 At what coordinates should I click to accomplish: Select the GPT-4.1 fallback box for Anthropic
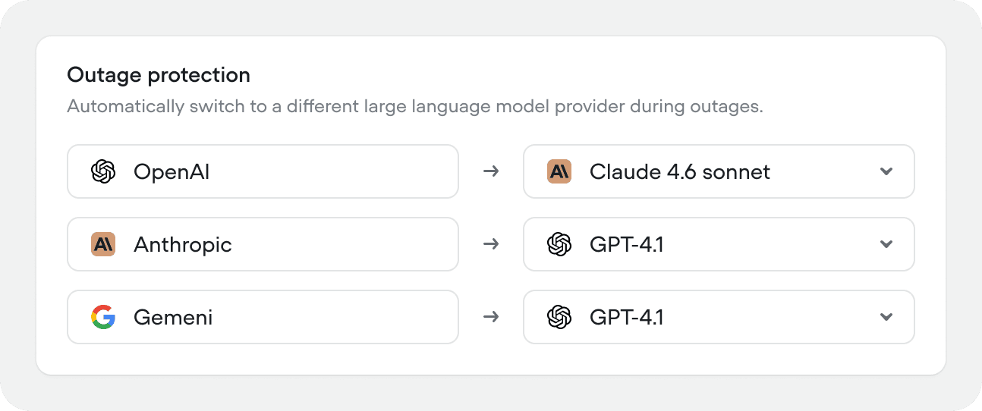(x=719, y=244)
